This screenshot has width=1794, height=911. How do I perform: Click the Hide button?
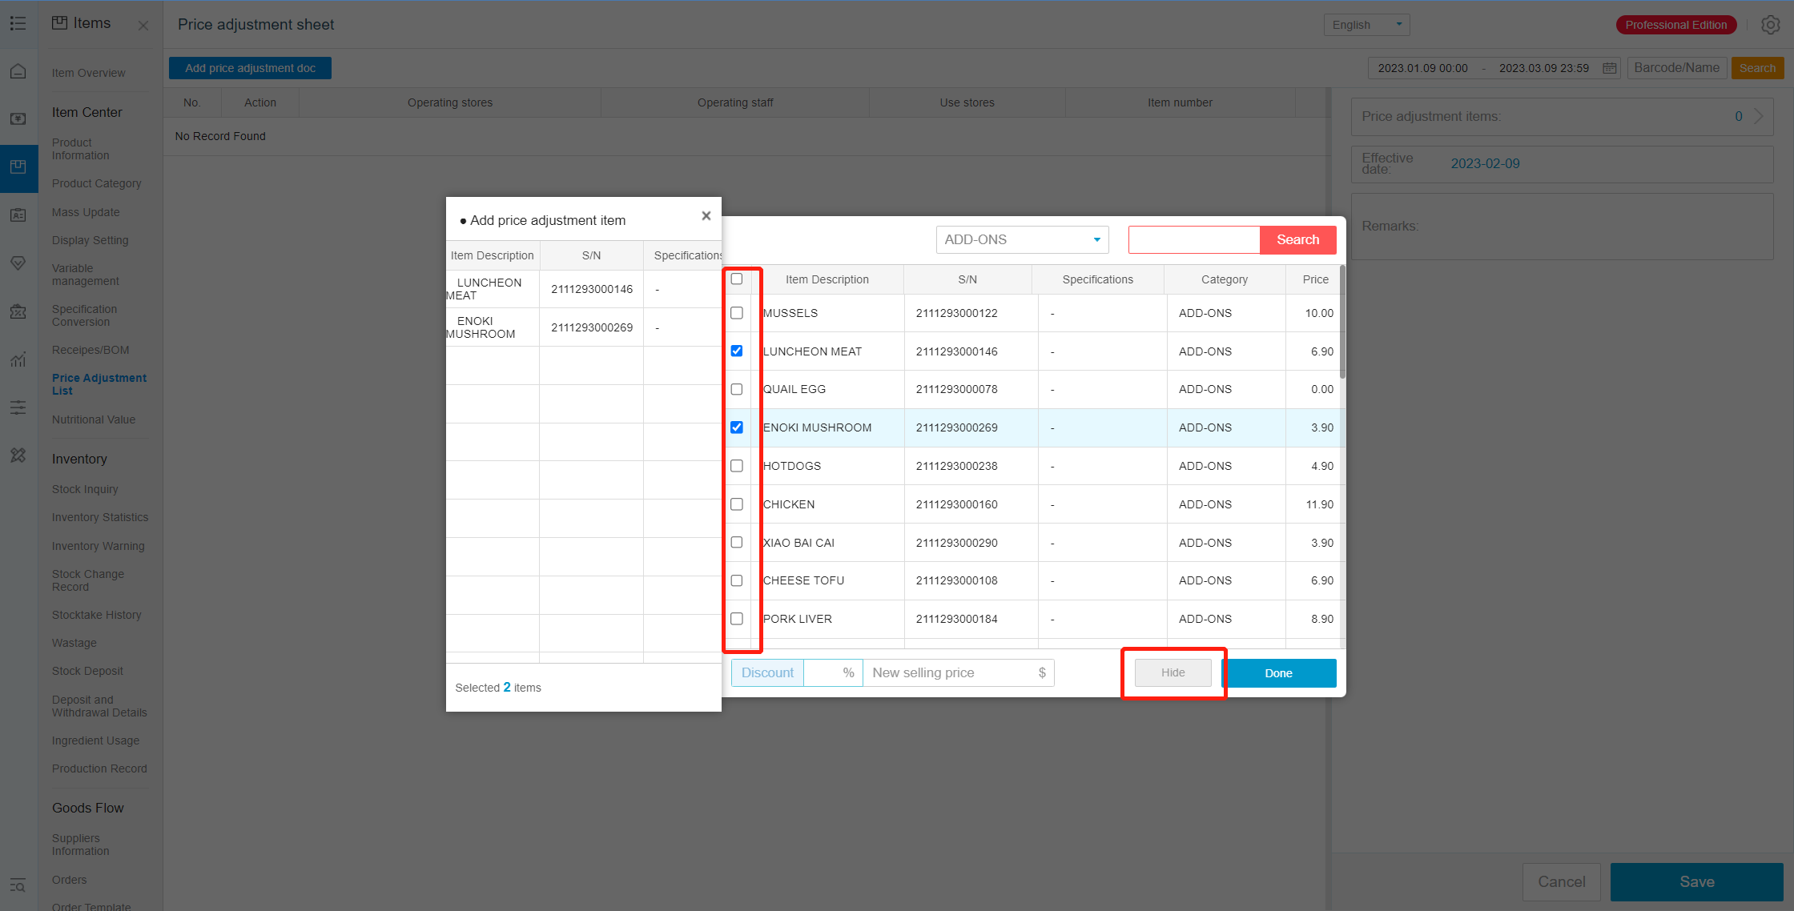point(1173,673)
